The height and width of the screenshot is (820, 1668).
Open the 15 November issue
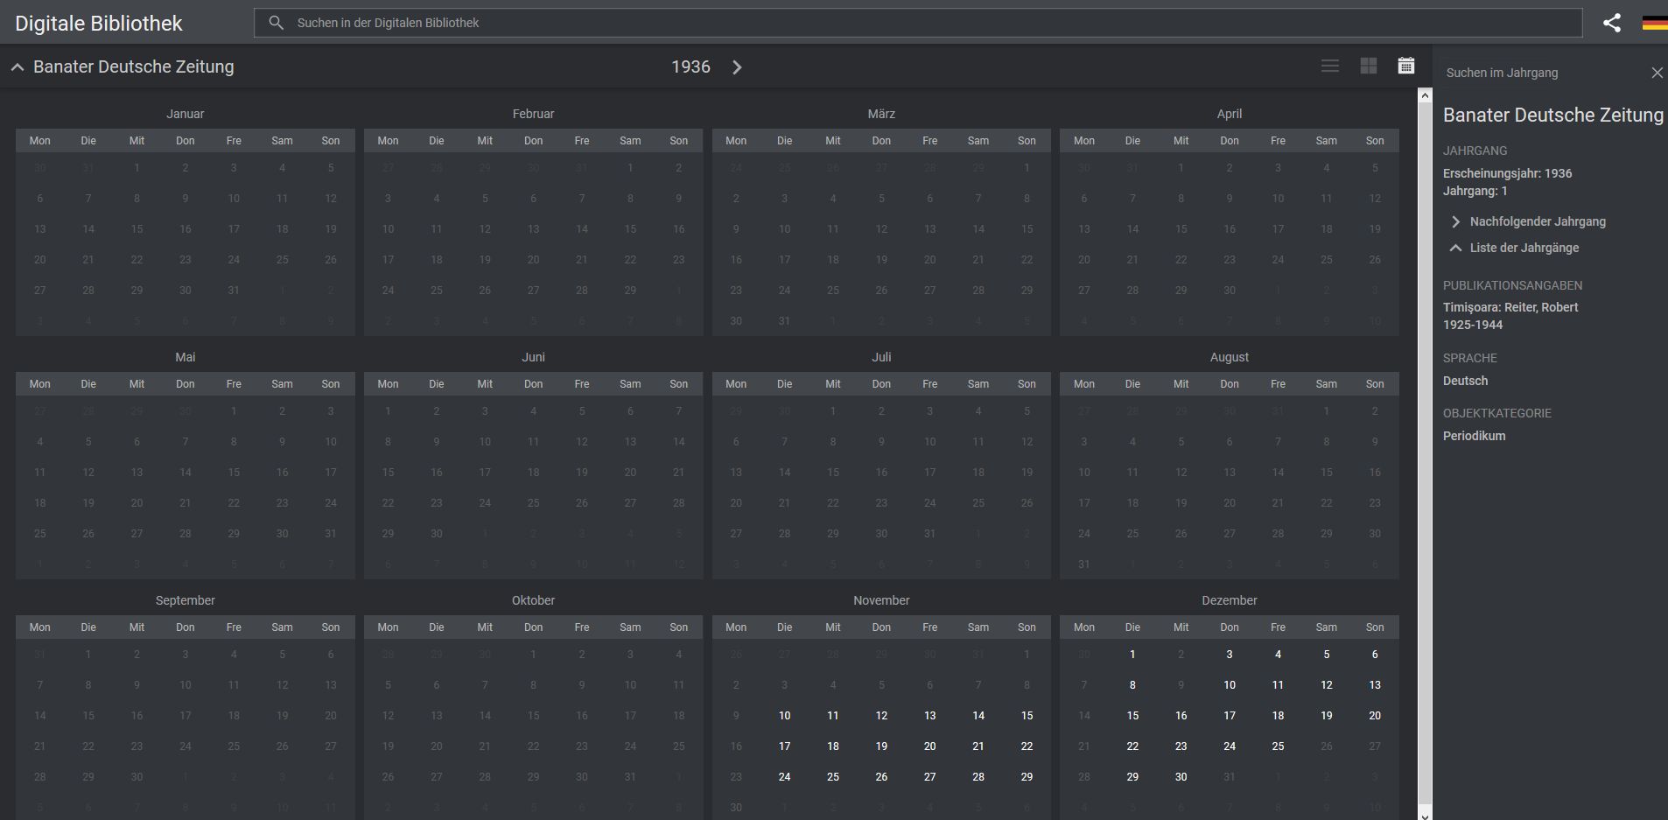(1027, 716)
